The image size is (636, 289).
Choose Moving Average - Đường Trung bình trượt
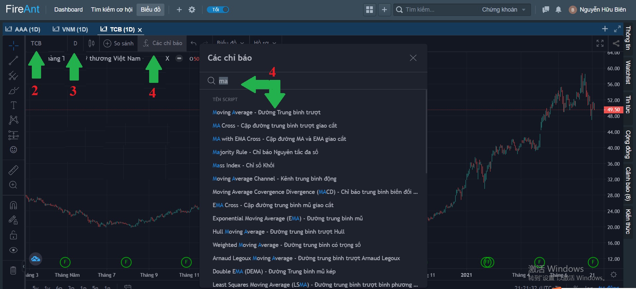pos(266,112)
